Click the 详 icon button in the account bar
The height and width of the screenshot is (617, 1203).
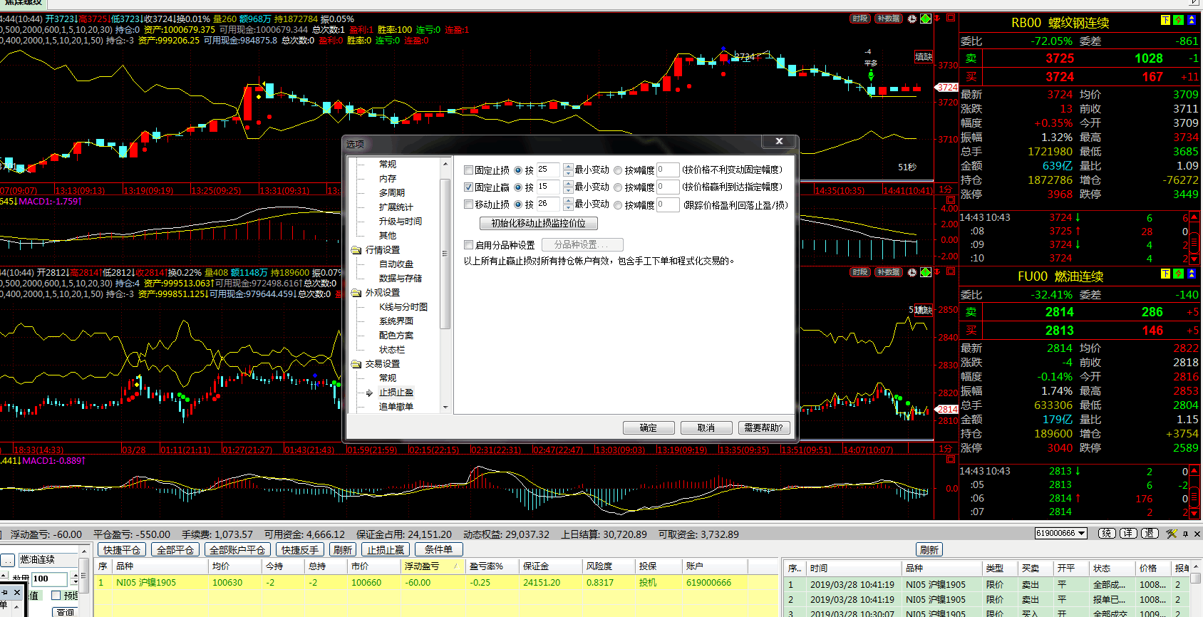click(1128, 533)
